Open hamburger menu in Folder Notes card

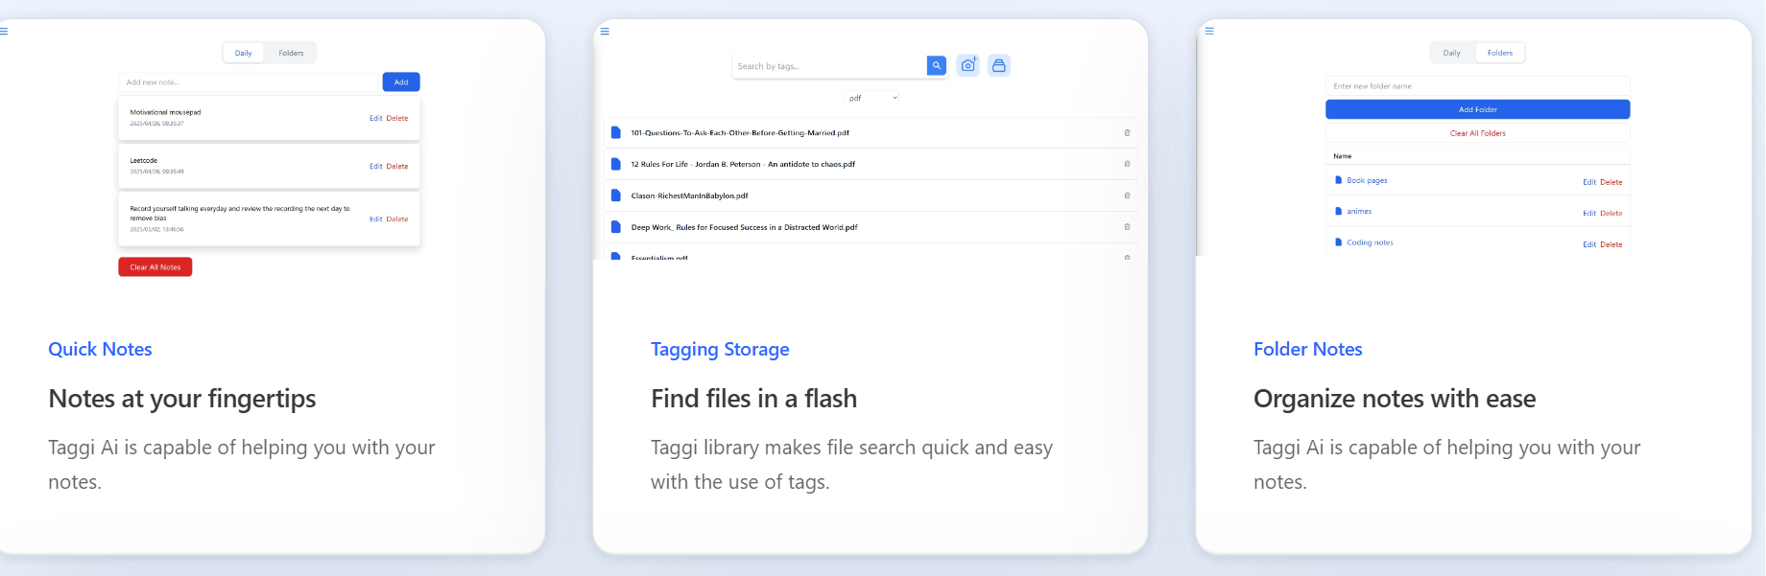point(1209,31)
